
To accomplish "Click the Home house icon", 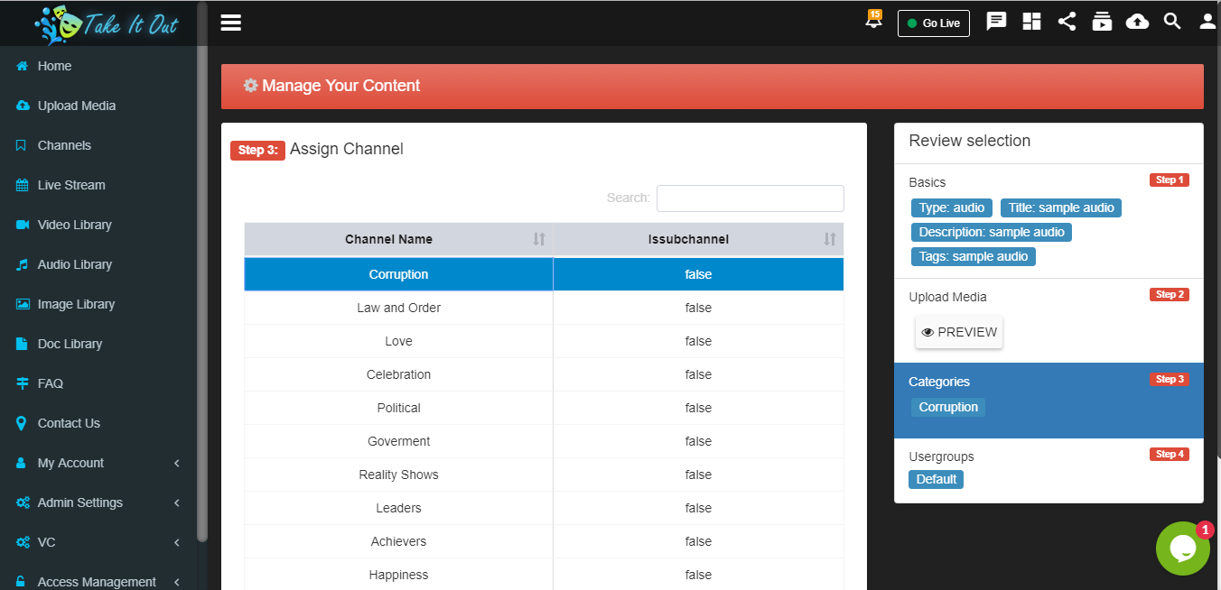I will [x=23, y=66].
